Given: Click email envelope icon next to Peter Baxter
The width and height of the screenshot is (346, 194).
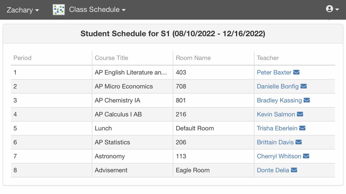Looking at the screenshot, I should [x=296, y=72].
